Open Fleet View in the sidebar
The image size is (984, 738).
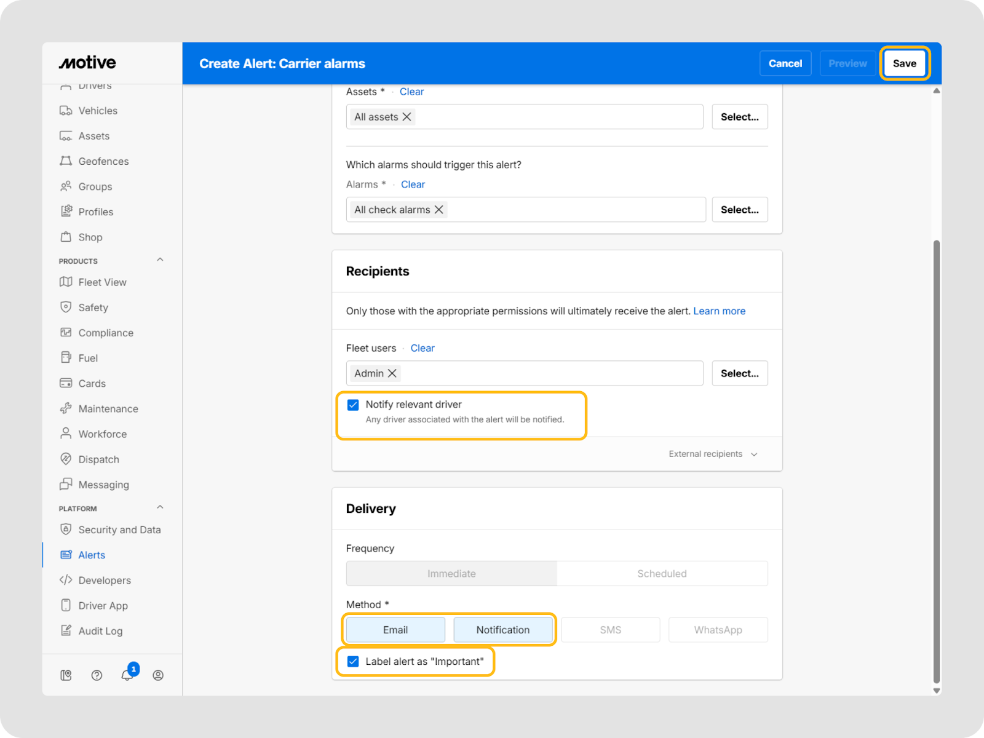tap(102, 282)
